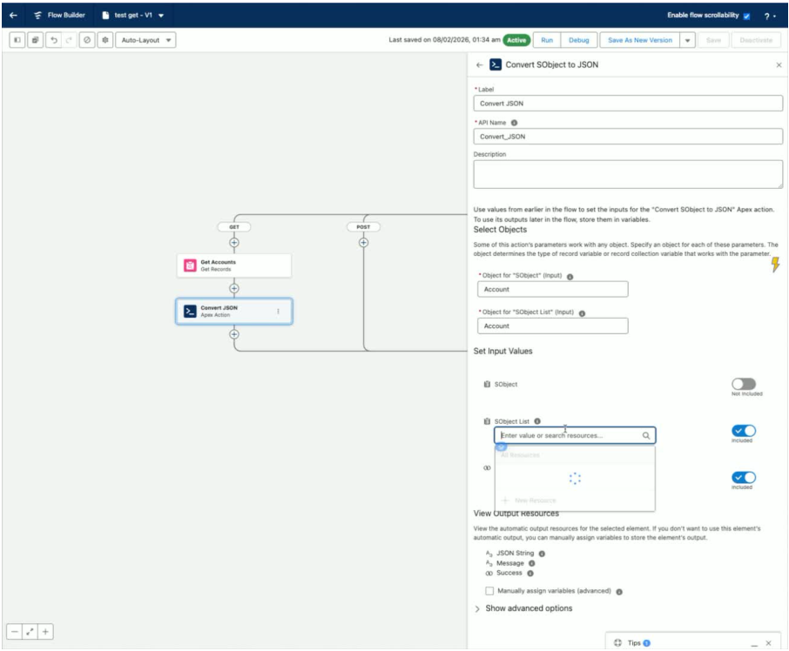Image resolution: width=789 pixels, height=651 pixels.
Task: Open the Tips panel
Action: 633,643
